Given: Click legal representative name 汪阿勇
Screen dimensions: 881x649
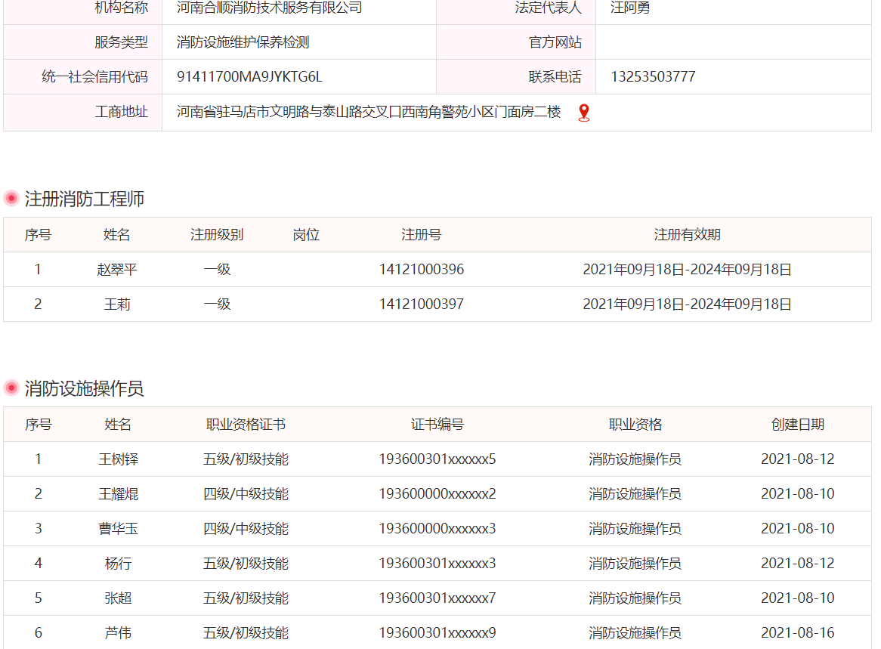Looking at the screenshot, I should pyautogui.click(x=630, y=8).
